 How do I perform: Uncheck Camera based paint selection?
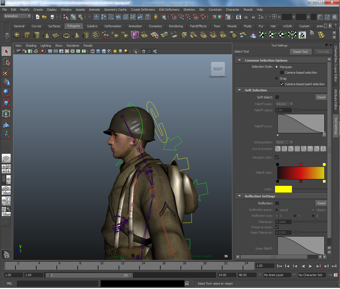point(282,84)
